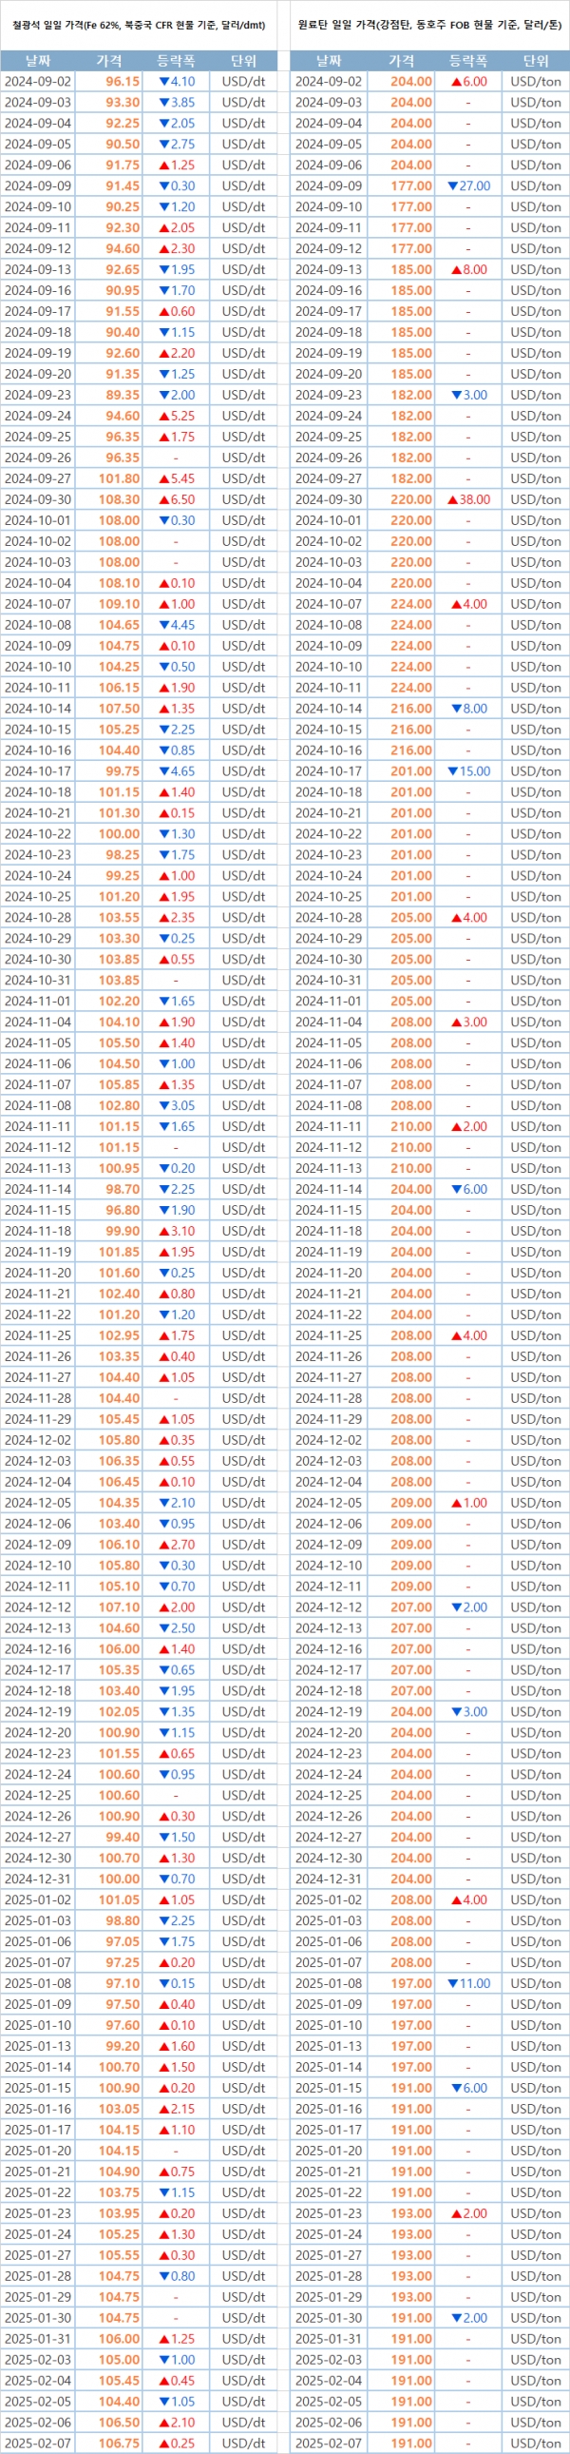Click coking coal change ▼15.00 on 2024-10-17
570x2454 pixels.
point(468,771)
